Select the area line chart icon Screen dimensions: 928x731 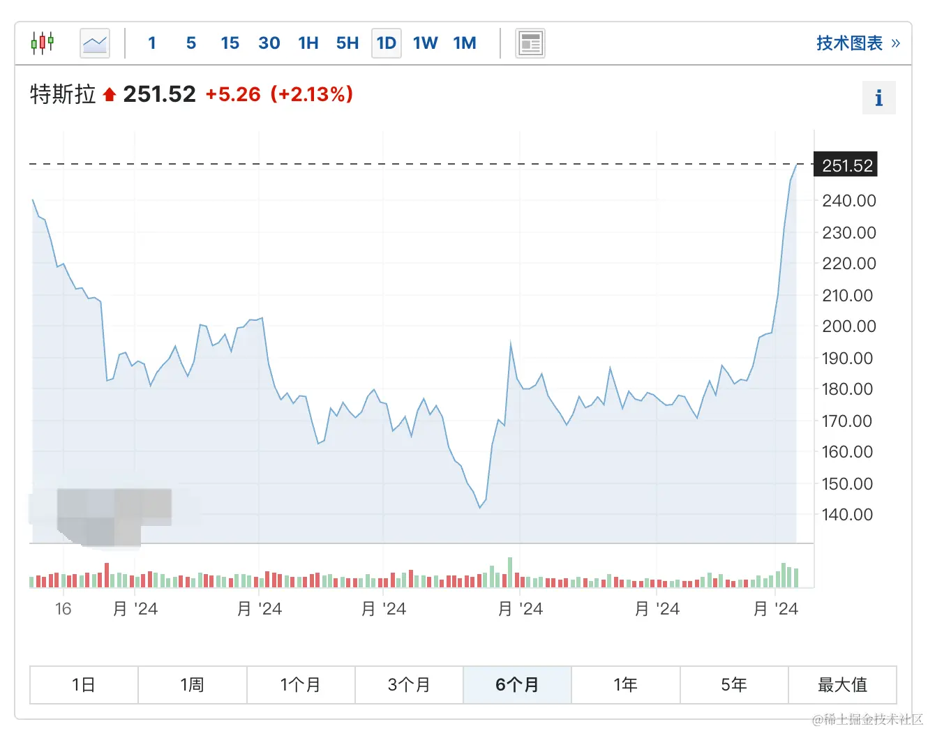pos(95,43)
